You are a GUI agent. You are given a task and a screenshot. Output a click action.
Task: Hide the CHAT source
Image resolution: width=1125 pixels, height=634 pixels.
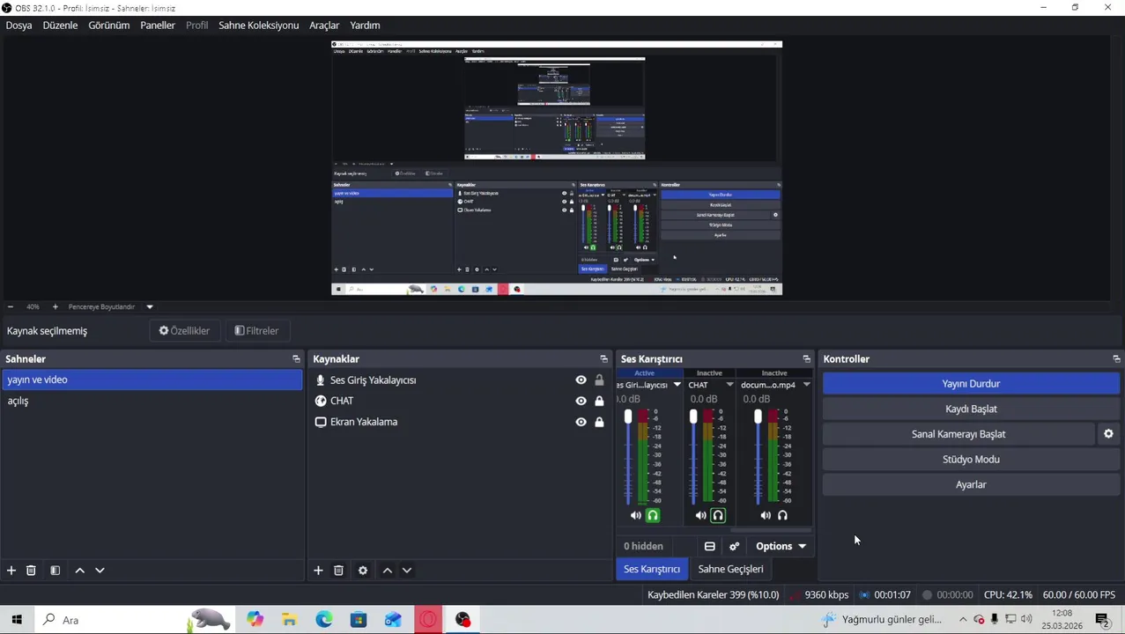(581, 401)
